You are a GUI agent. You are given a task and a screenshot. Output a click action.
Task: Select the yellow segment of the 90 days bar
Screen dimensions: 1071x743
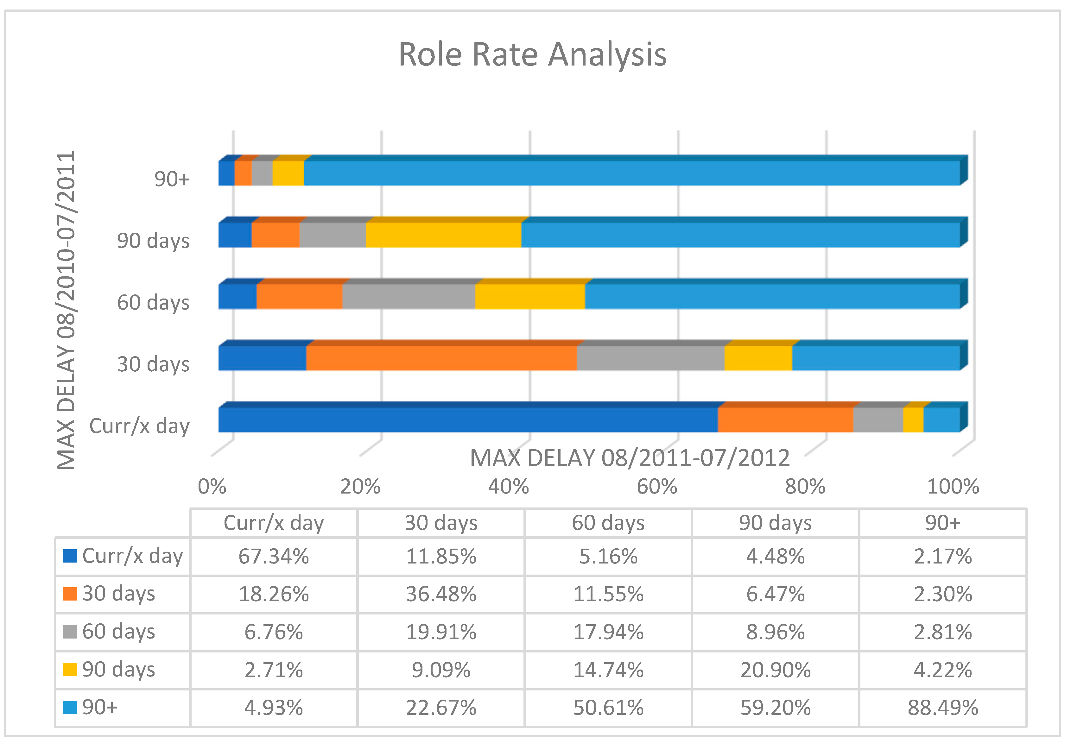443,235
